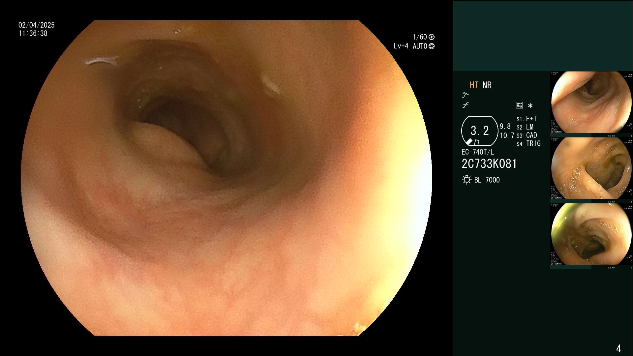Click the BL-7000 light source label

click(x=487, y=180)
